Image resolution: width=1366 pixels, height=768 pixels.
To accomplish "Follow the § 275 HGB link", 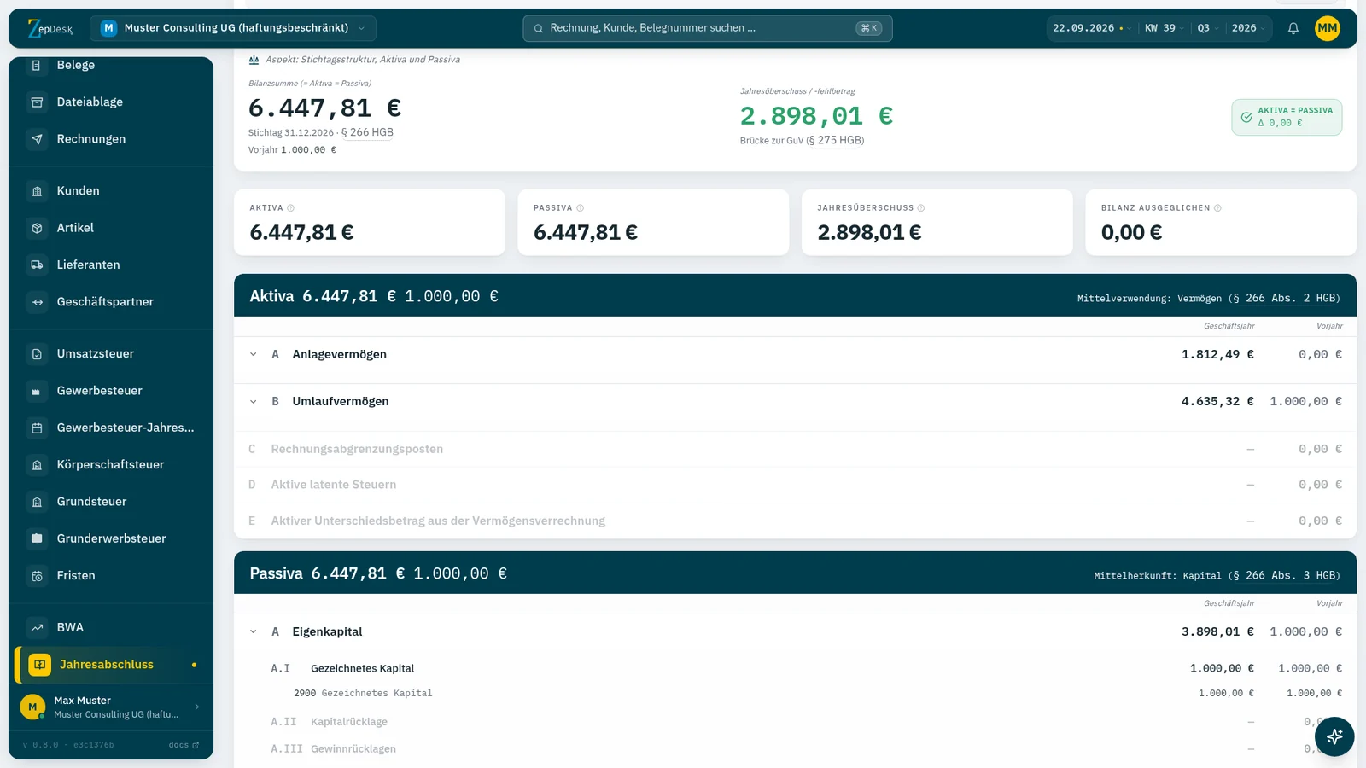I will click(836, 141).
